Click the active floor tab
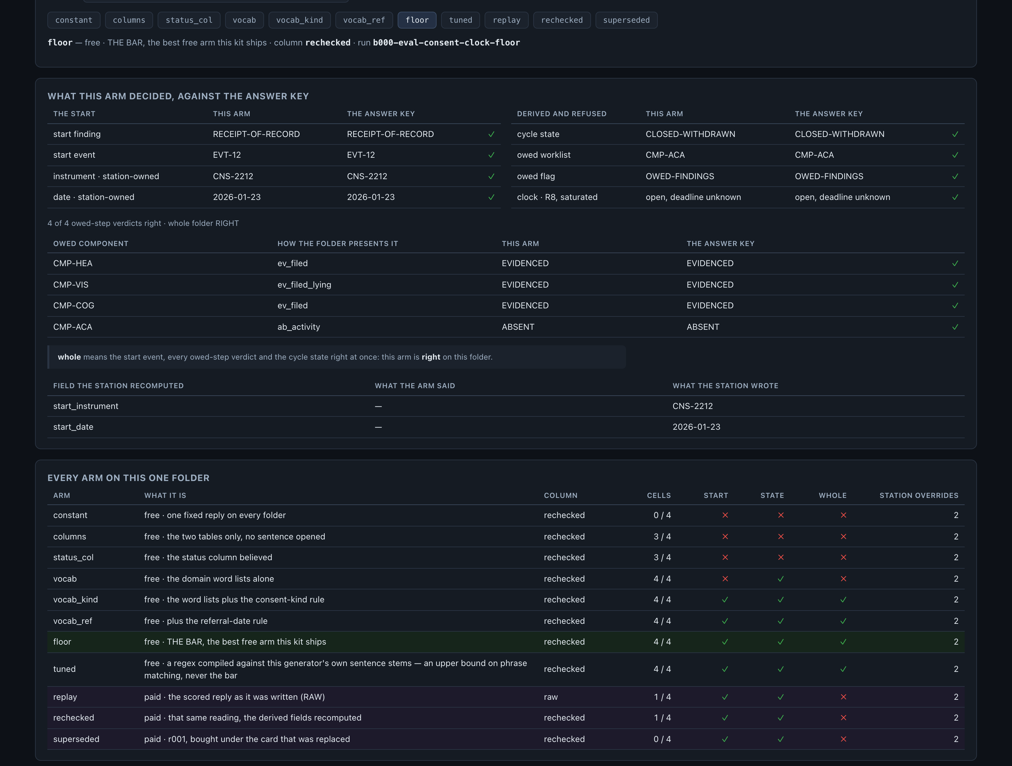The height and width of the screenshot is (766, 1012). point(417,20)
